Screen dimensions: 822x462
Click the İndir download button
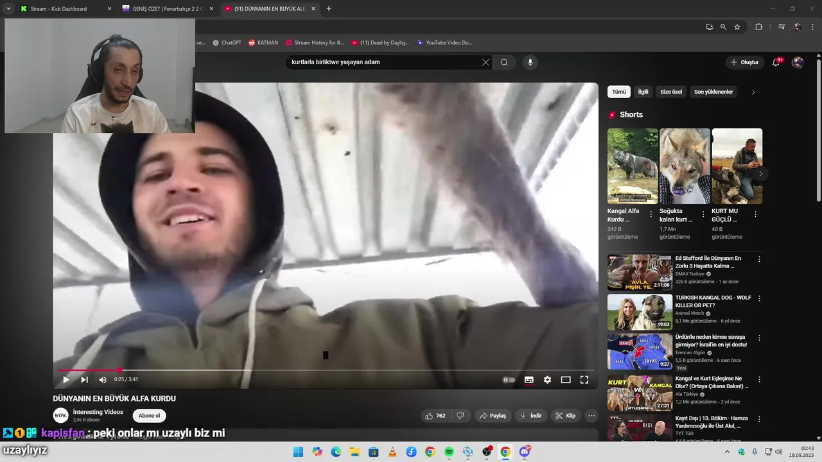click(530, 416)
